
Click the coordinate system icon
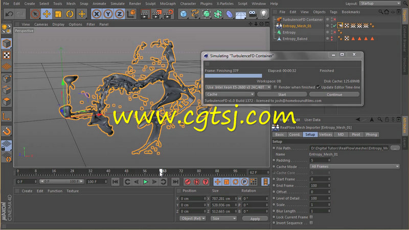click(x=131, y=14)
